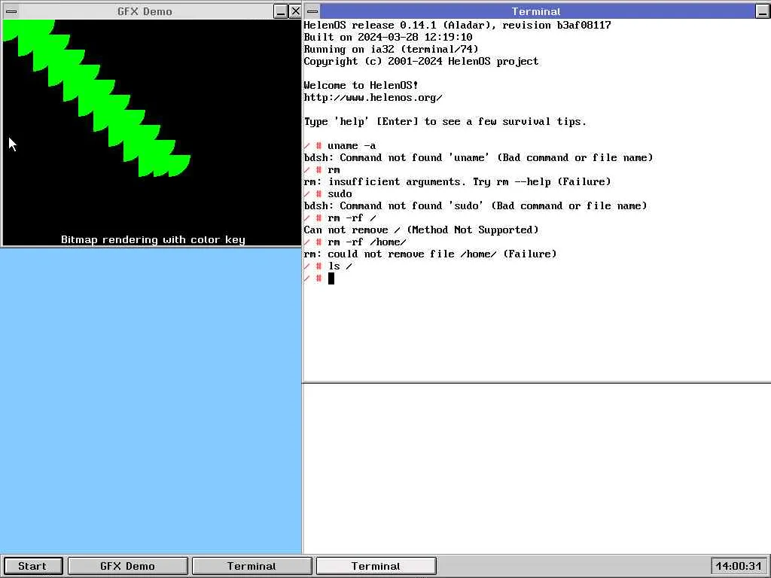
Task: Click the 'rm -rf /home/' command line
Action: coord(355,242)
